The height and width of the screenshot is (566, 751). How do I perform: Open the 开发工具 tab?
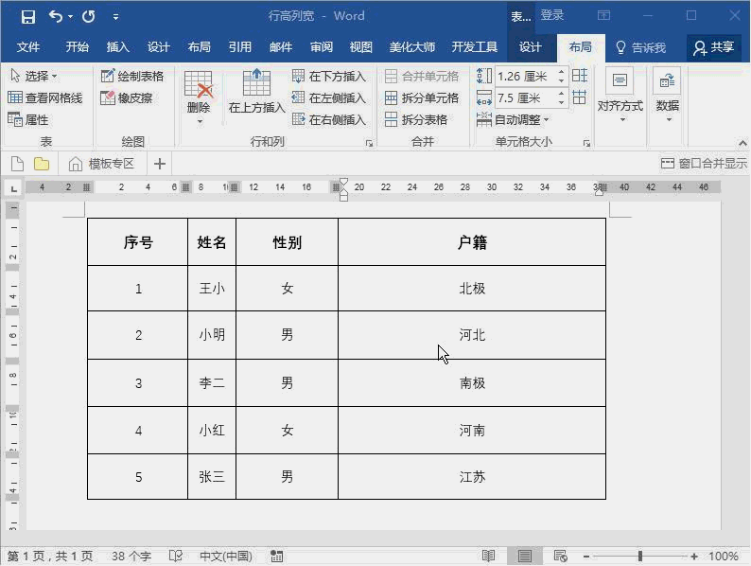tap(474, 47)
